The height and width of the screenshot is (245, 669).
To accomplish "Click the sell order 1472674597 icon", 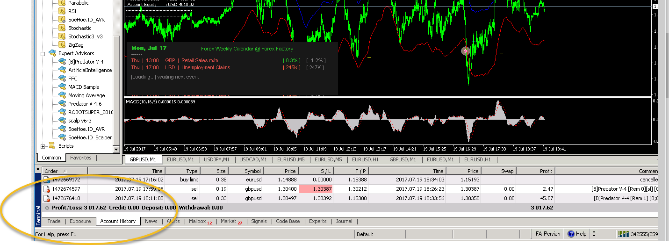I will click(46, 189).
